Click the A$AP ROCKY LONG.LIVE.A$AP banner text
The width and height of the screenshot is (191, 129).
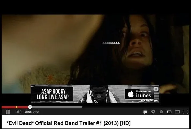53,94
